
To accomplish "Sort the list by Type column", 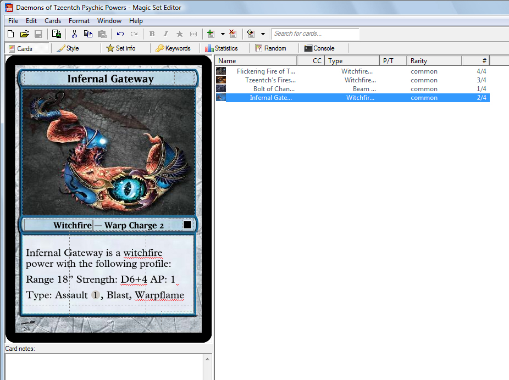I will point(352,60).
